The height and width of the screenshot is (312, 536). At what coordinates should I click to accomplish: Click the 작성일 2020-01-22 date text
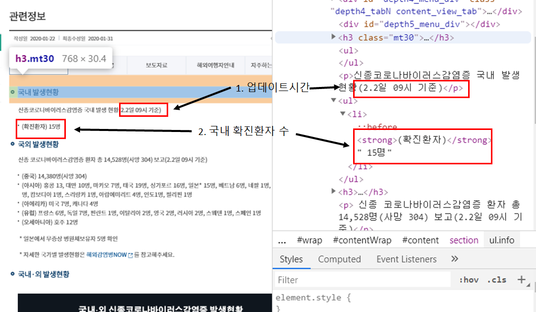coord(34,38)
